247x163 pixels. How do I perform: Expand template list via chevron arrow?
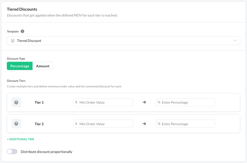(235, 41)
